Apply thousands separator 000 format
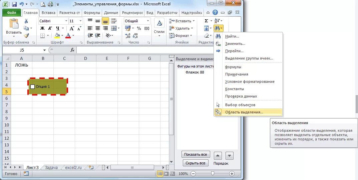Viewport: 358px width, 180px height. 147,28
